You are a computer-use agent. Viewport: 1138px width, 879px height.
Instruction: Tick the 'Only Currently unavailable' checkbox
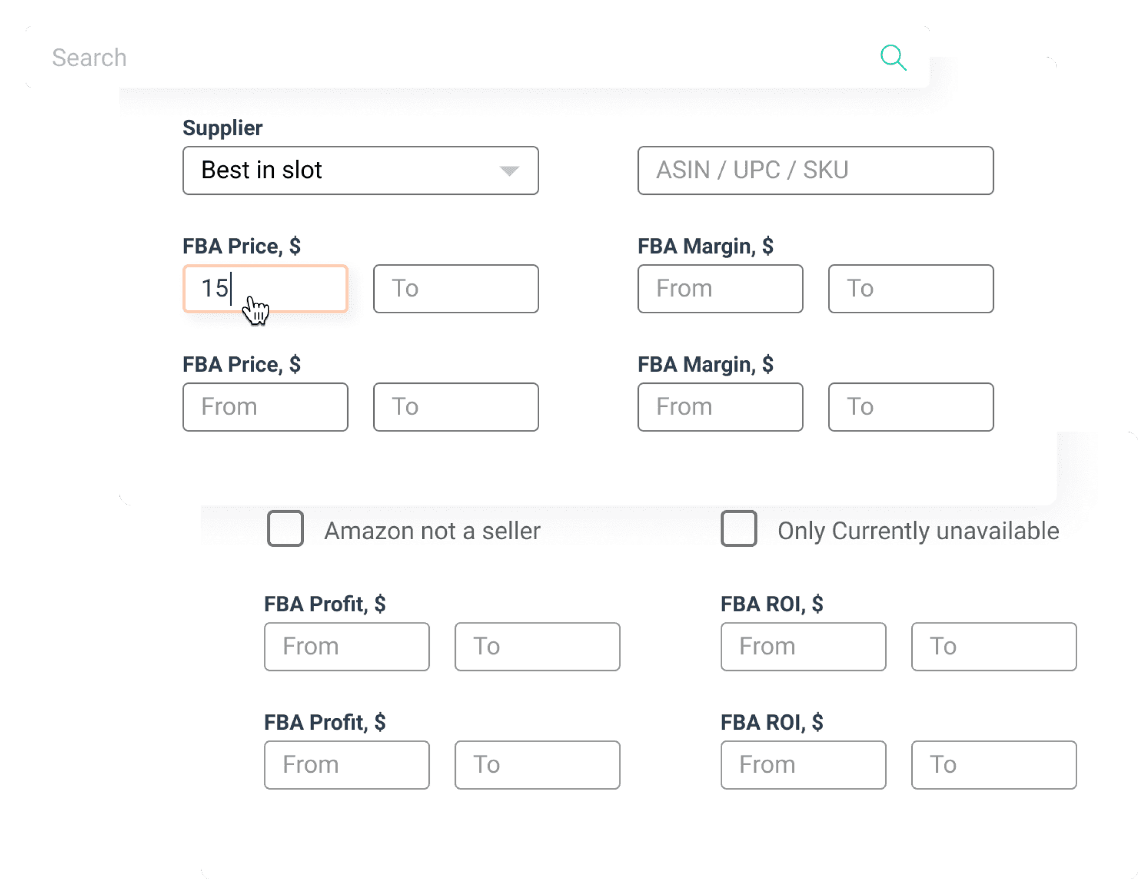[738, 529]
